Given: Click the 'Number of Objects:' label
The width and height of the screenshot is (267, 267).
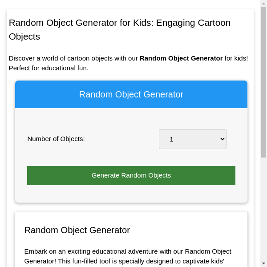Looking at the screenshot, I should pyautogui.click(x=56, y=139).
